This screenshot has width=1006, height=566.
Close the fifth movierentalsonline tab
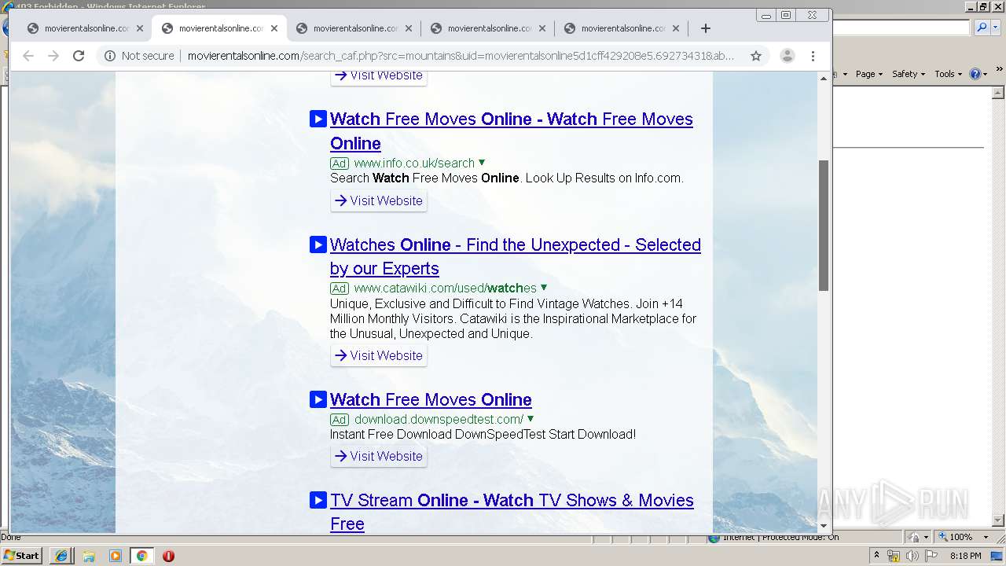pyautogui.click(x=677, y=28)
